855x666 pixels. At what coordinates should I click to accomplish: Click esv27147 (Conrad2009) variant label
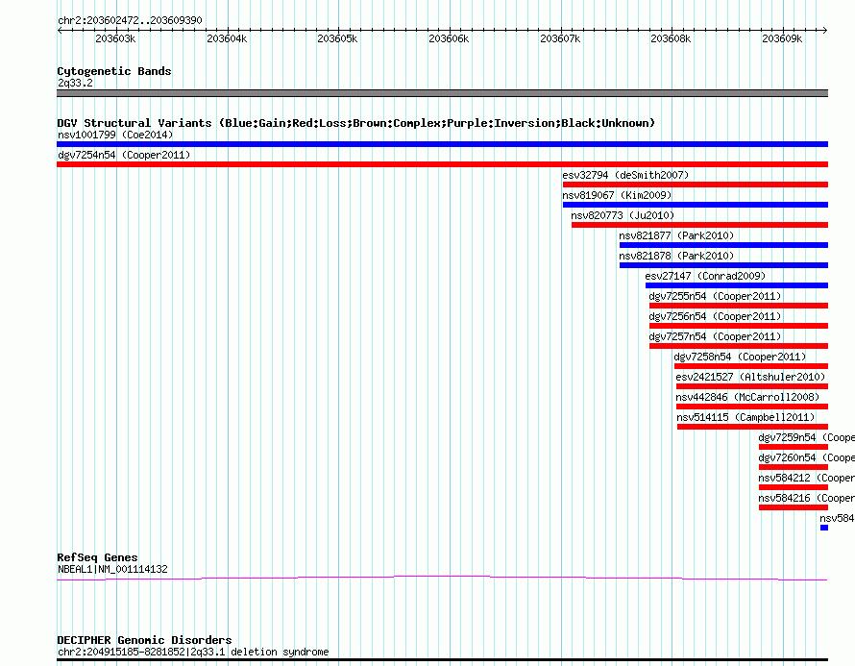705,276
